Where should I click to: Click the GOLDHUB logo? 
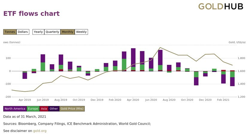point(221,7)
